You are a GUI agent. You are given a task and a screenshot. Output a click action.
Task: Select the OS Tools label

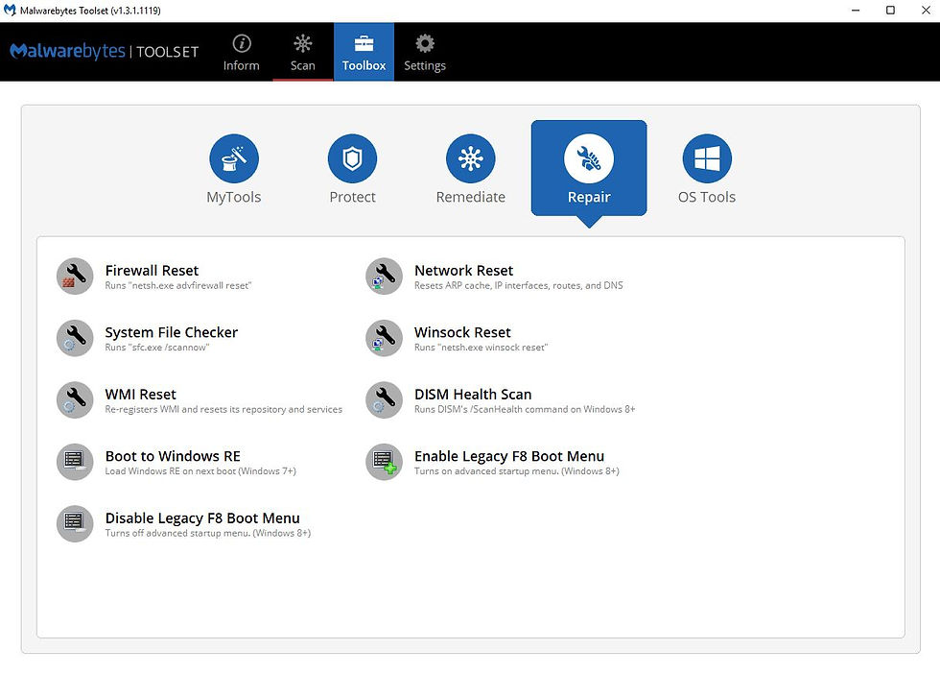click(x=707, y=197)
